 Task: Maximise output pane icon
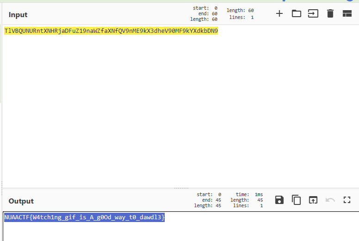[x=347, y=200]
